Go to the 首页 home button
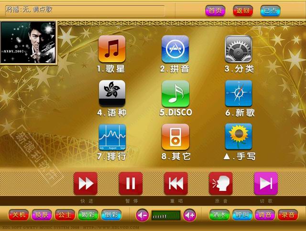The width and height of the screenshot is (306, 231). pos(215,11)
